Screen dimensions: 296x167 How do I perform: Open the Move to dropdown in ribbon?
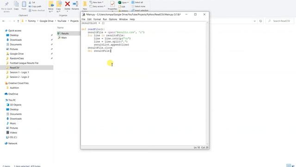click(x=51, y=7)
